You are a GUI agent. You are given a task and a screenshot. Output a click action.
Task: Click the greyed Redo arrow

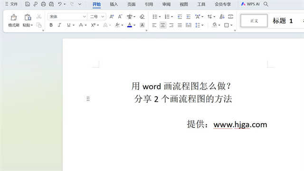pyautogui.click(x=72, y=4)
